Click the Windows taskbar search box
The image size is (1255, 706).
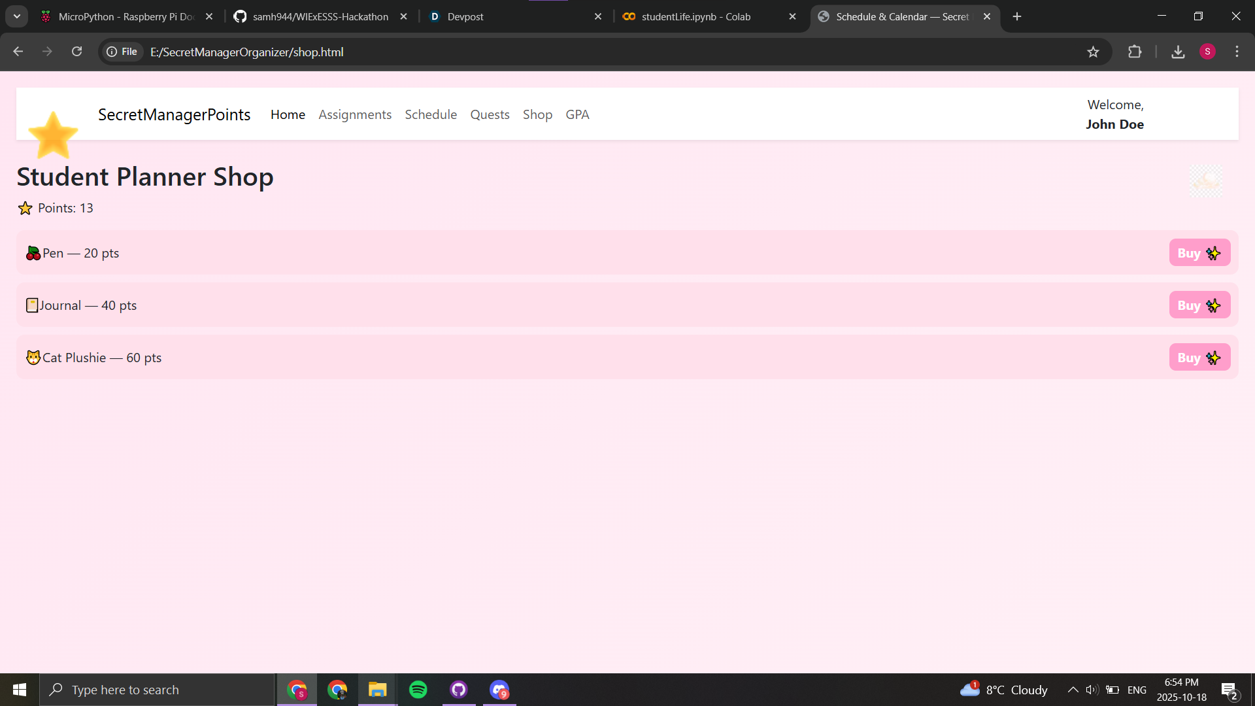157,690
